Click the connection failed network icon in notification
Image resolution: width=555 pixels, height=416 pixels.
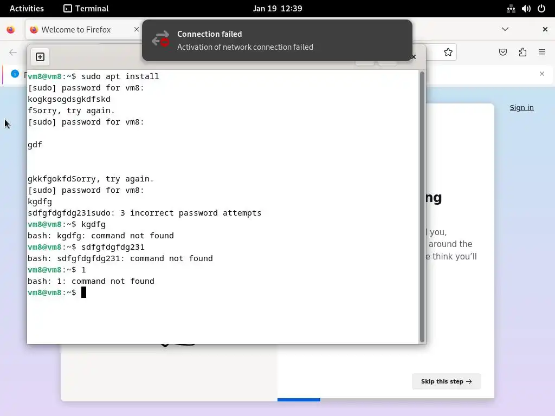160,38
